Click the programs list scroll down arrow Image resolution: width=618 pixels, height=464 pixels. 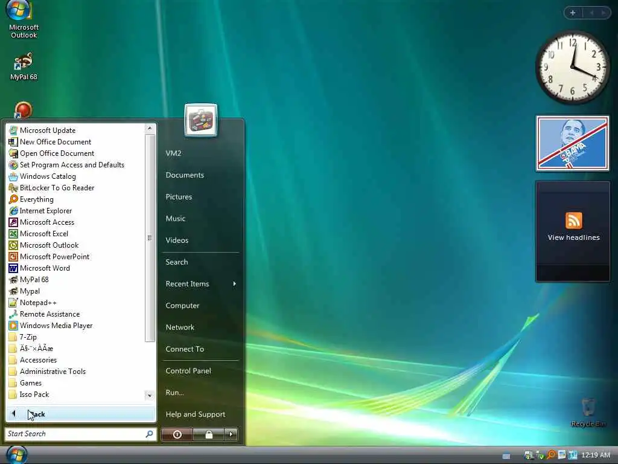click(x=150, y=395)
